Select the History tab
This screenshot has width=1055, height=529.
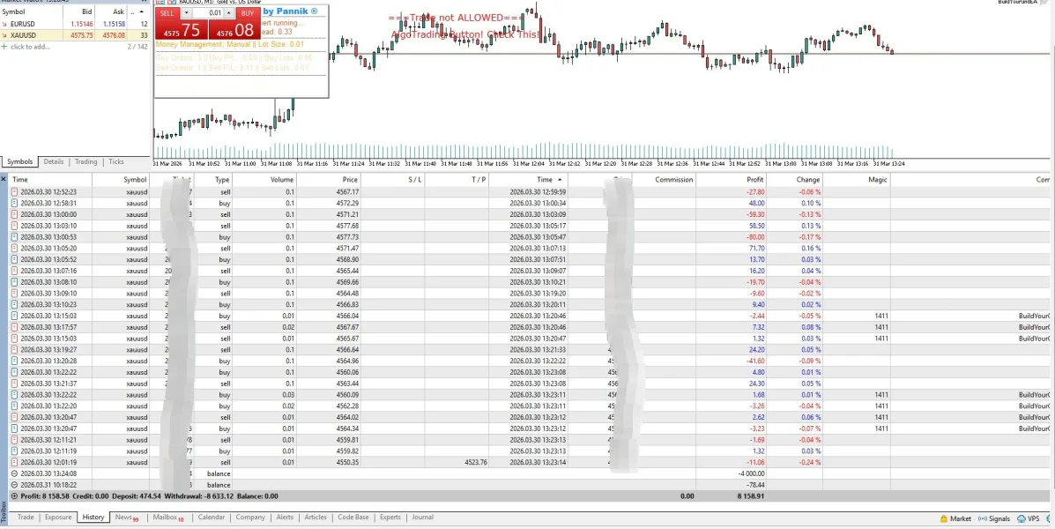(93, 518)
